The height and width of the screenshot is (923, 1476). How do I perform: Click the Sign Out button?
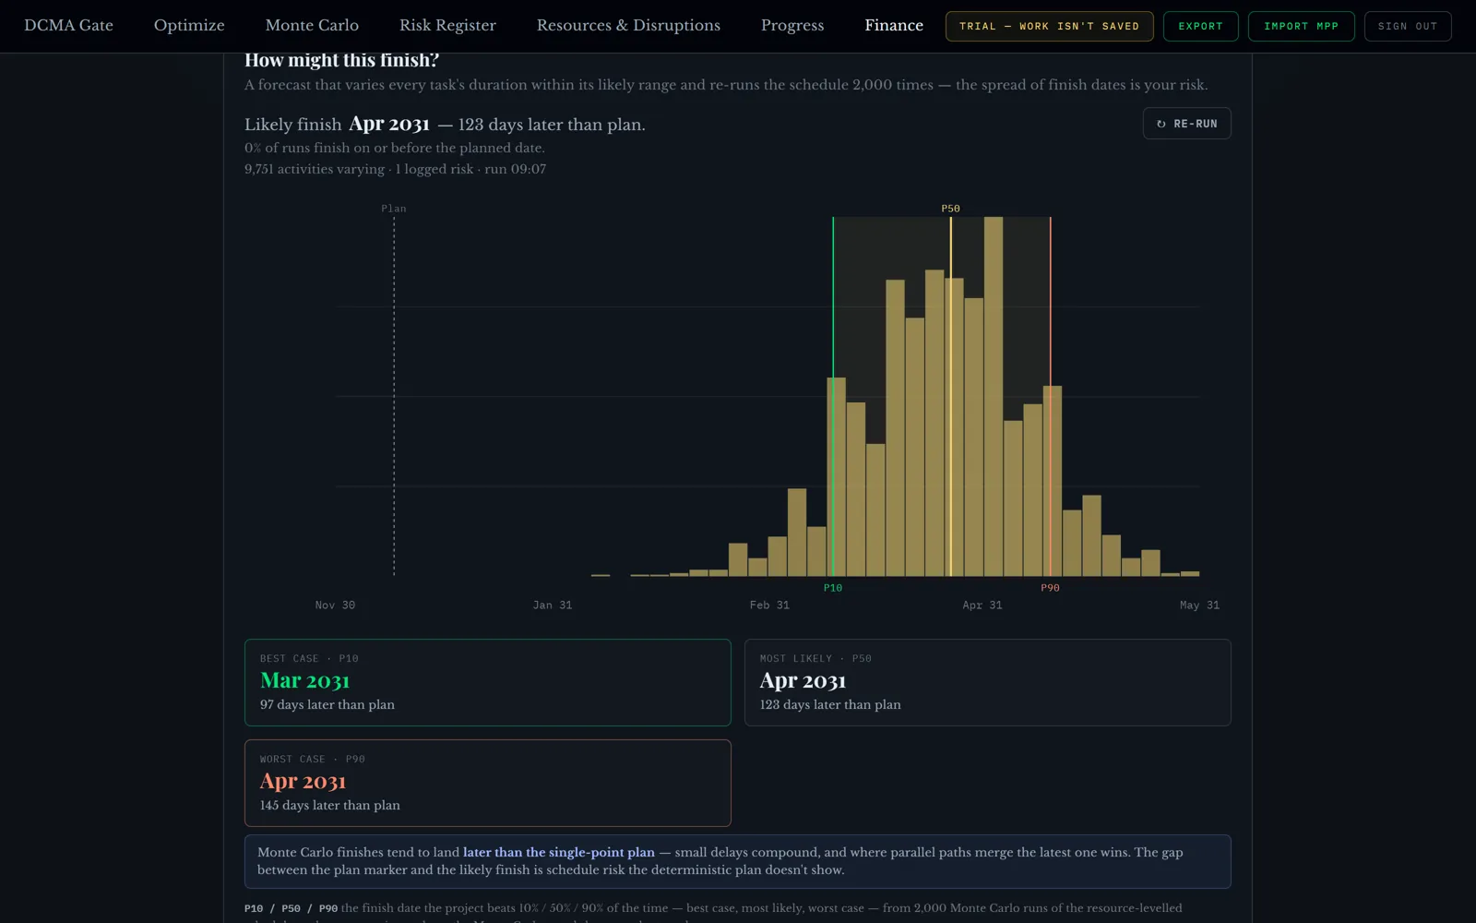(x=1408, y=26)
